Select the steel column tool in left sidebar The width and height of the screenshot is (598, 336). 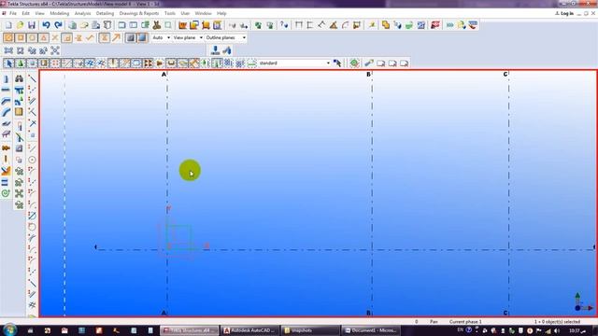click(x=6, y=79)
